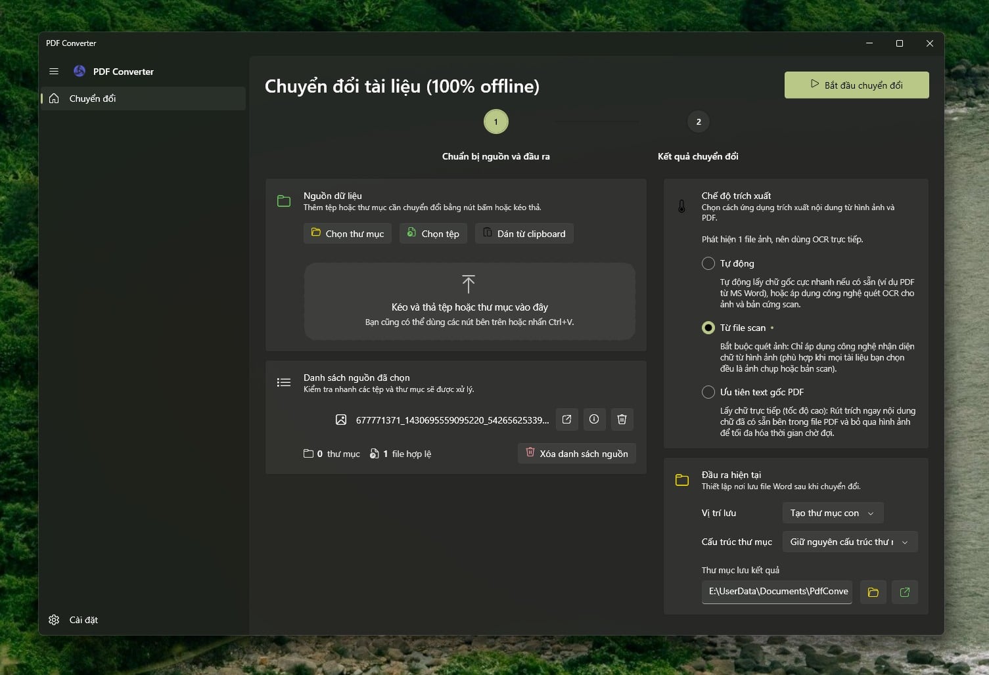Viewport: 989px width, 675px height.
Task: Browse for output folder with yellow folder icon
Action: click(x=873, y=592)
